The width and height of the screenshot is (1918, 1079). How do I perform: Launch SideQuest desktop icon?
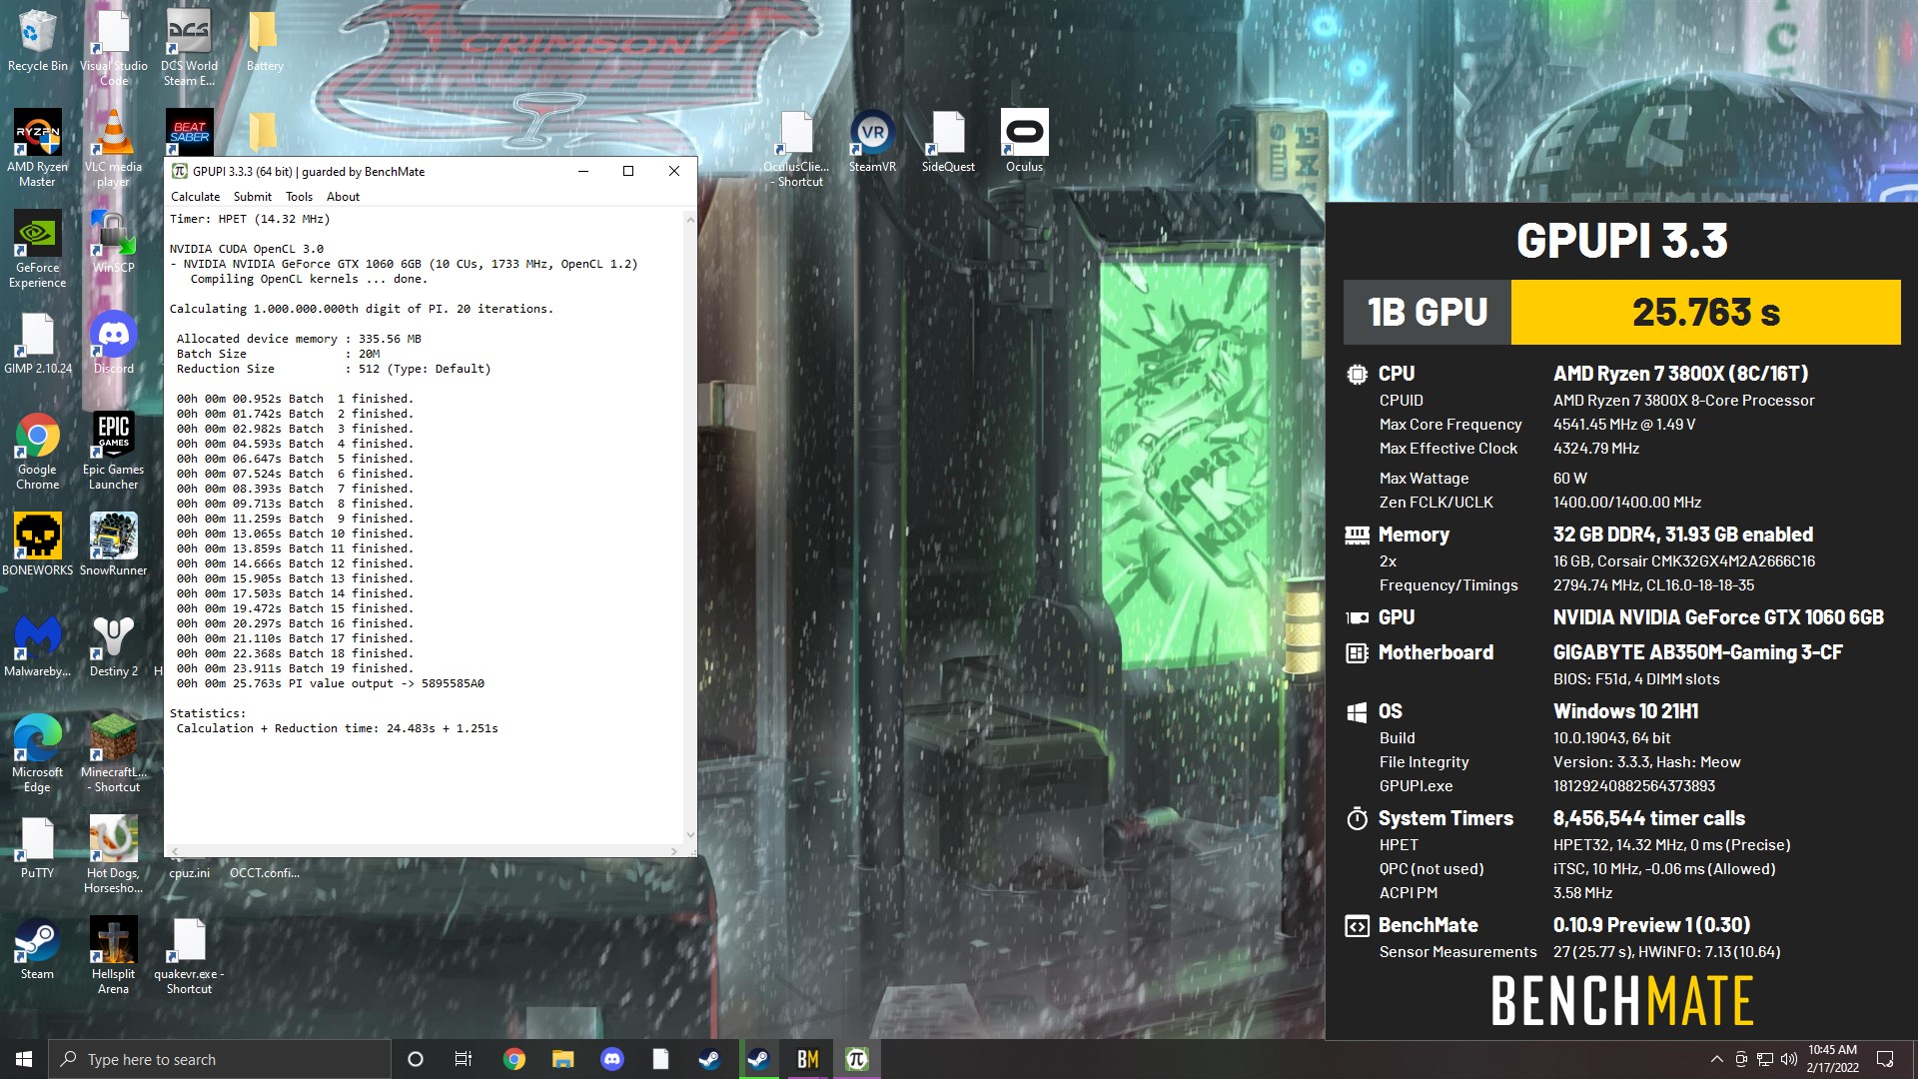pos(948,140)
